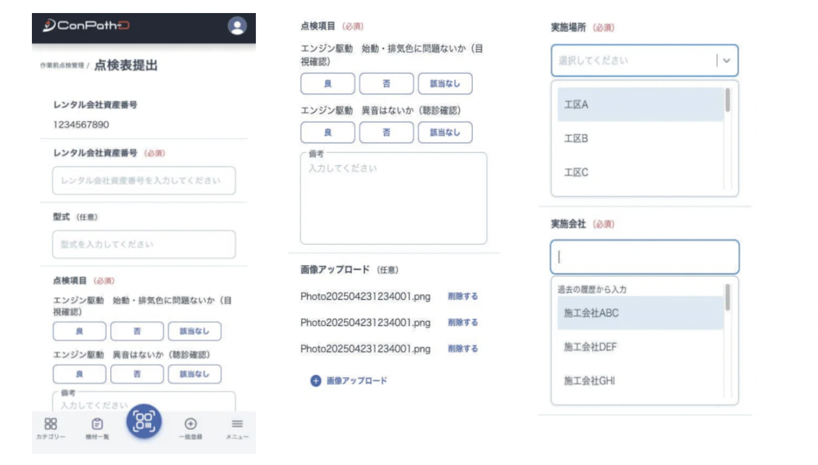Select 該当なし for 始動・排気色 in the middle panel

point(445,84)
